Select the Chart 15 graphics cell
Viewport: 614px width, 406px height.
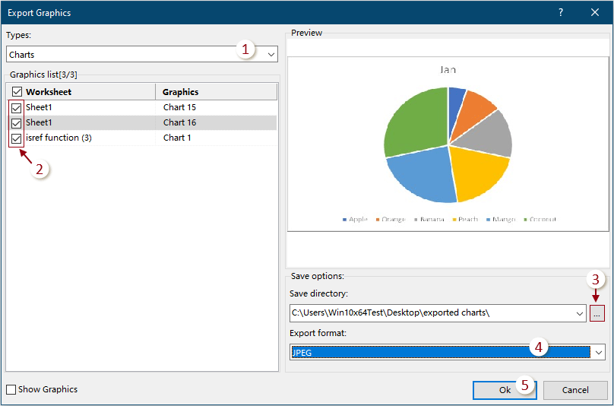click(180, 107)
